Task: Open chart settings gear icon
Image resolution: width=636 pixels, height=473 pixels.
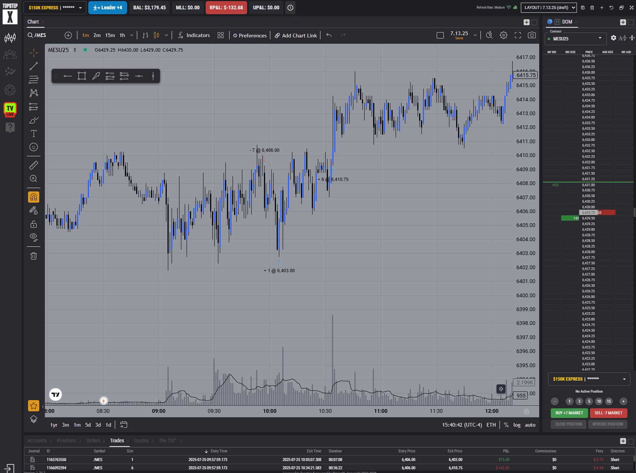Action: click(504, 35)
